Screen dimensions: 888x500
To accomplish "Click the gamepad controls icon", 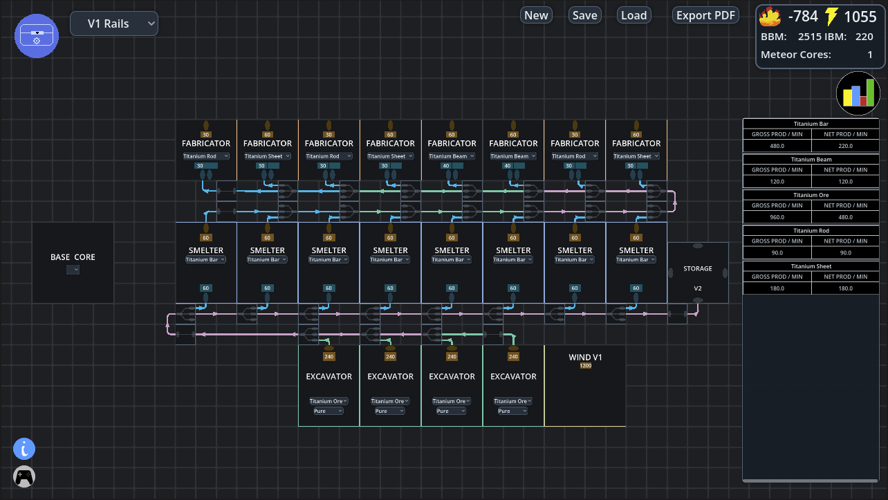I will 24,476.
